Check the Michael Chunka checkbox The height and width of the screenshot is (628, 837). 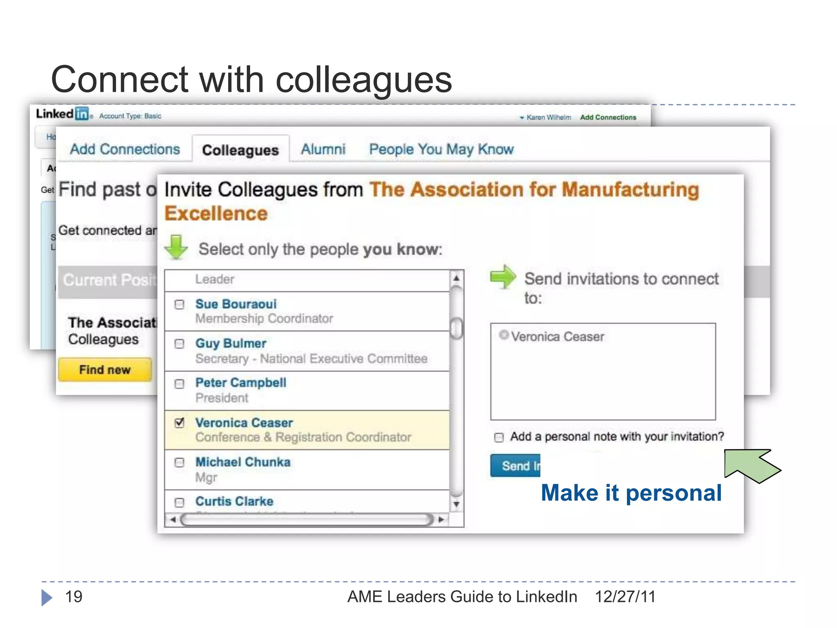179,462
